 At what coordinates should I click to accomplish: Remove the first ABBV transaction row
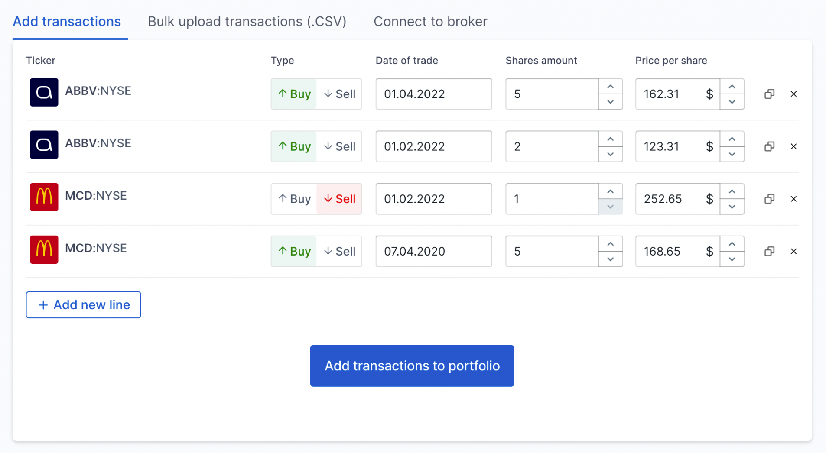tap(793, 94)
